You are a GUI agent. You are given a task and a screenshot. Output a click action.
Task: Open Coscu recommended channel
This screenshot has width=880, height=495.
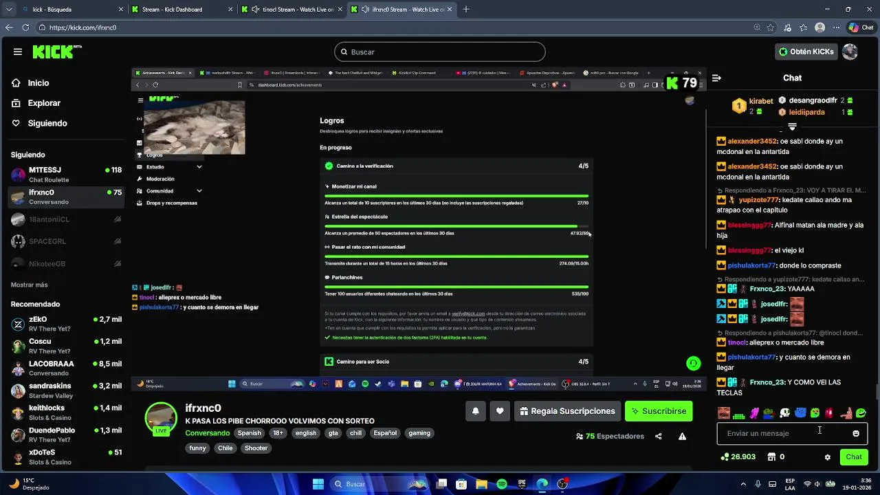point(66,346)
